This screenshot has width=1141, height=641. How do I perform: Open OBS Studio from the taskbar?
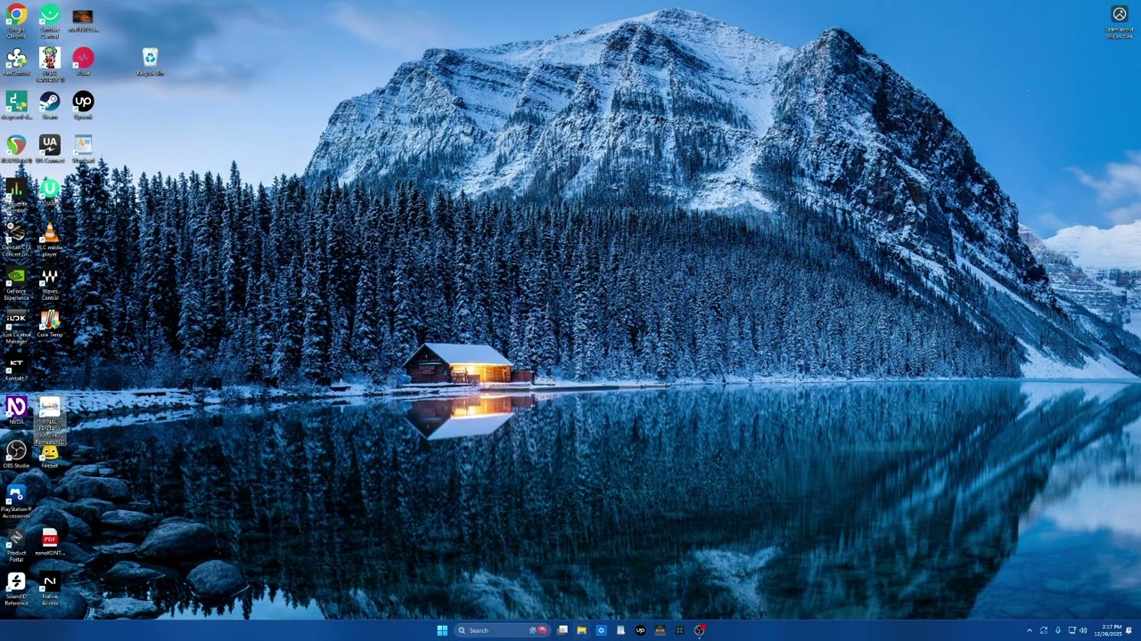[x=699, y=630]
